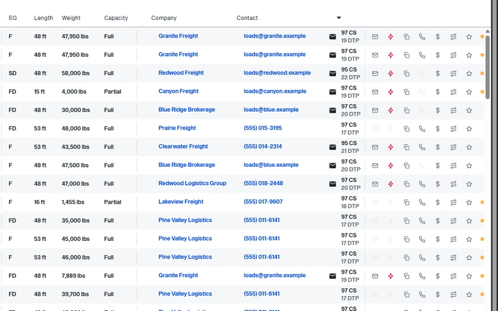Toggle star for Prairie Freight row
The height and width of the screenshot is (311, 498).
click(469, 129)
